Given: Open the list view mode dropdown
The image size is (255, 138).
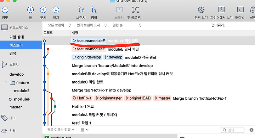Looking at the screenshot, I should [85, 130].
